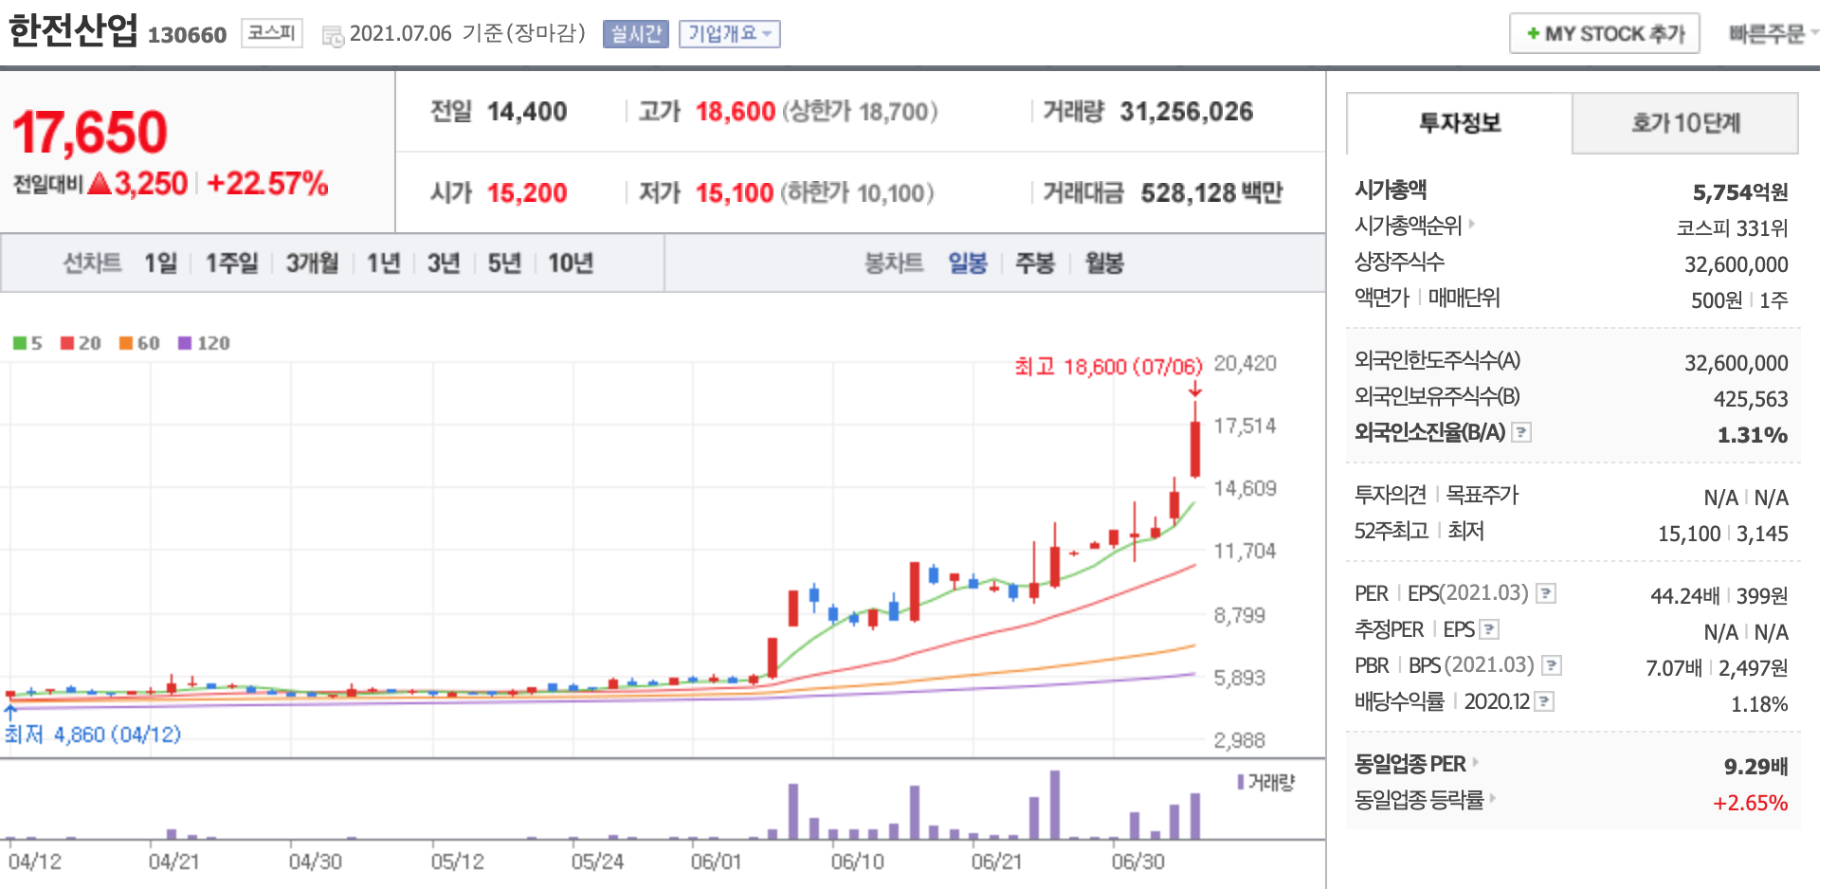Click help icon beside PBR BPS (2021.03)
This screenshot has height=889, width=1837.
pos(1552,666)
